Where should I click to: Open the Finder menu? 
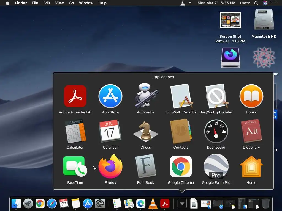(x=21, y=3)
